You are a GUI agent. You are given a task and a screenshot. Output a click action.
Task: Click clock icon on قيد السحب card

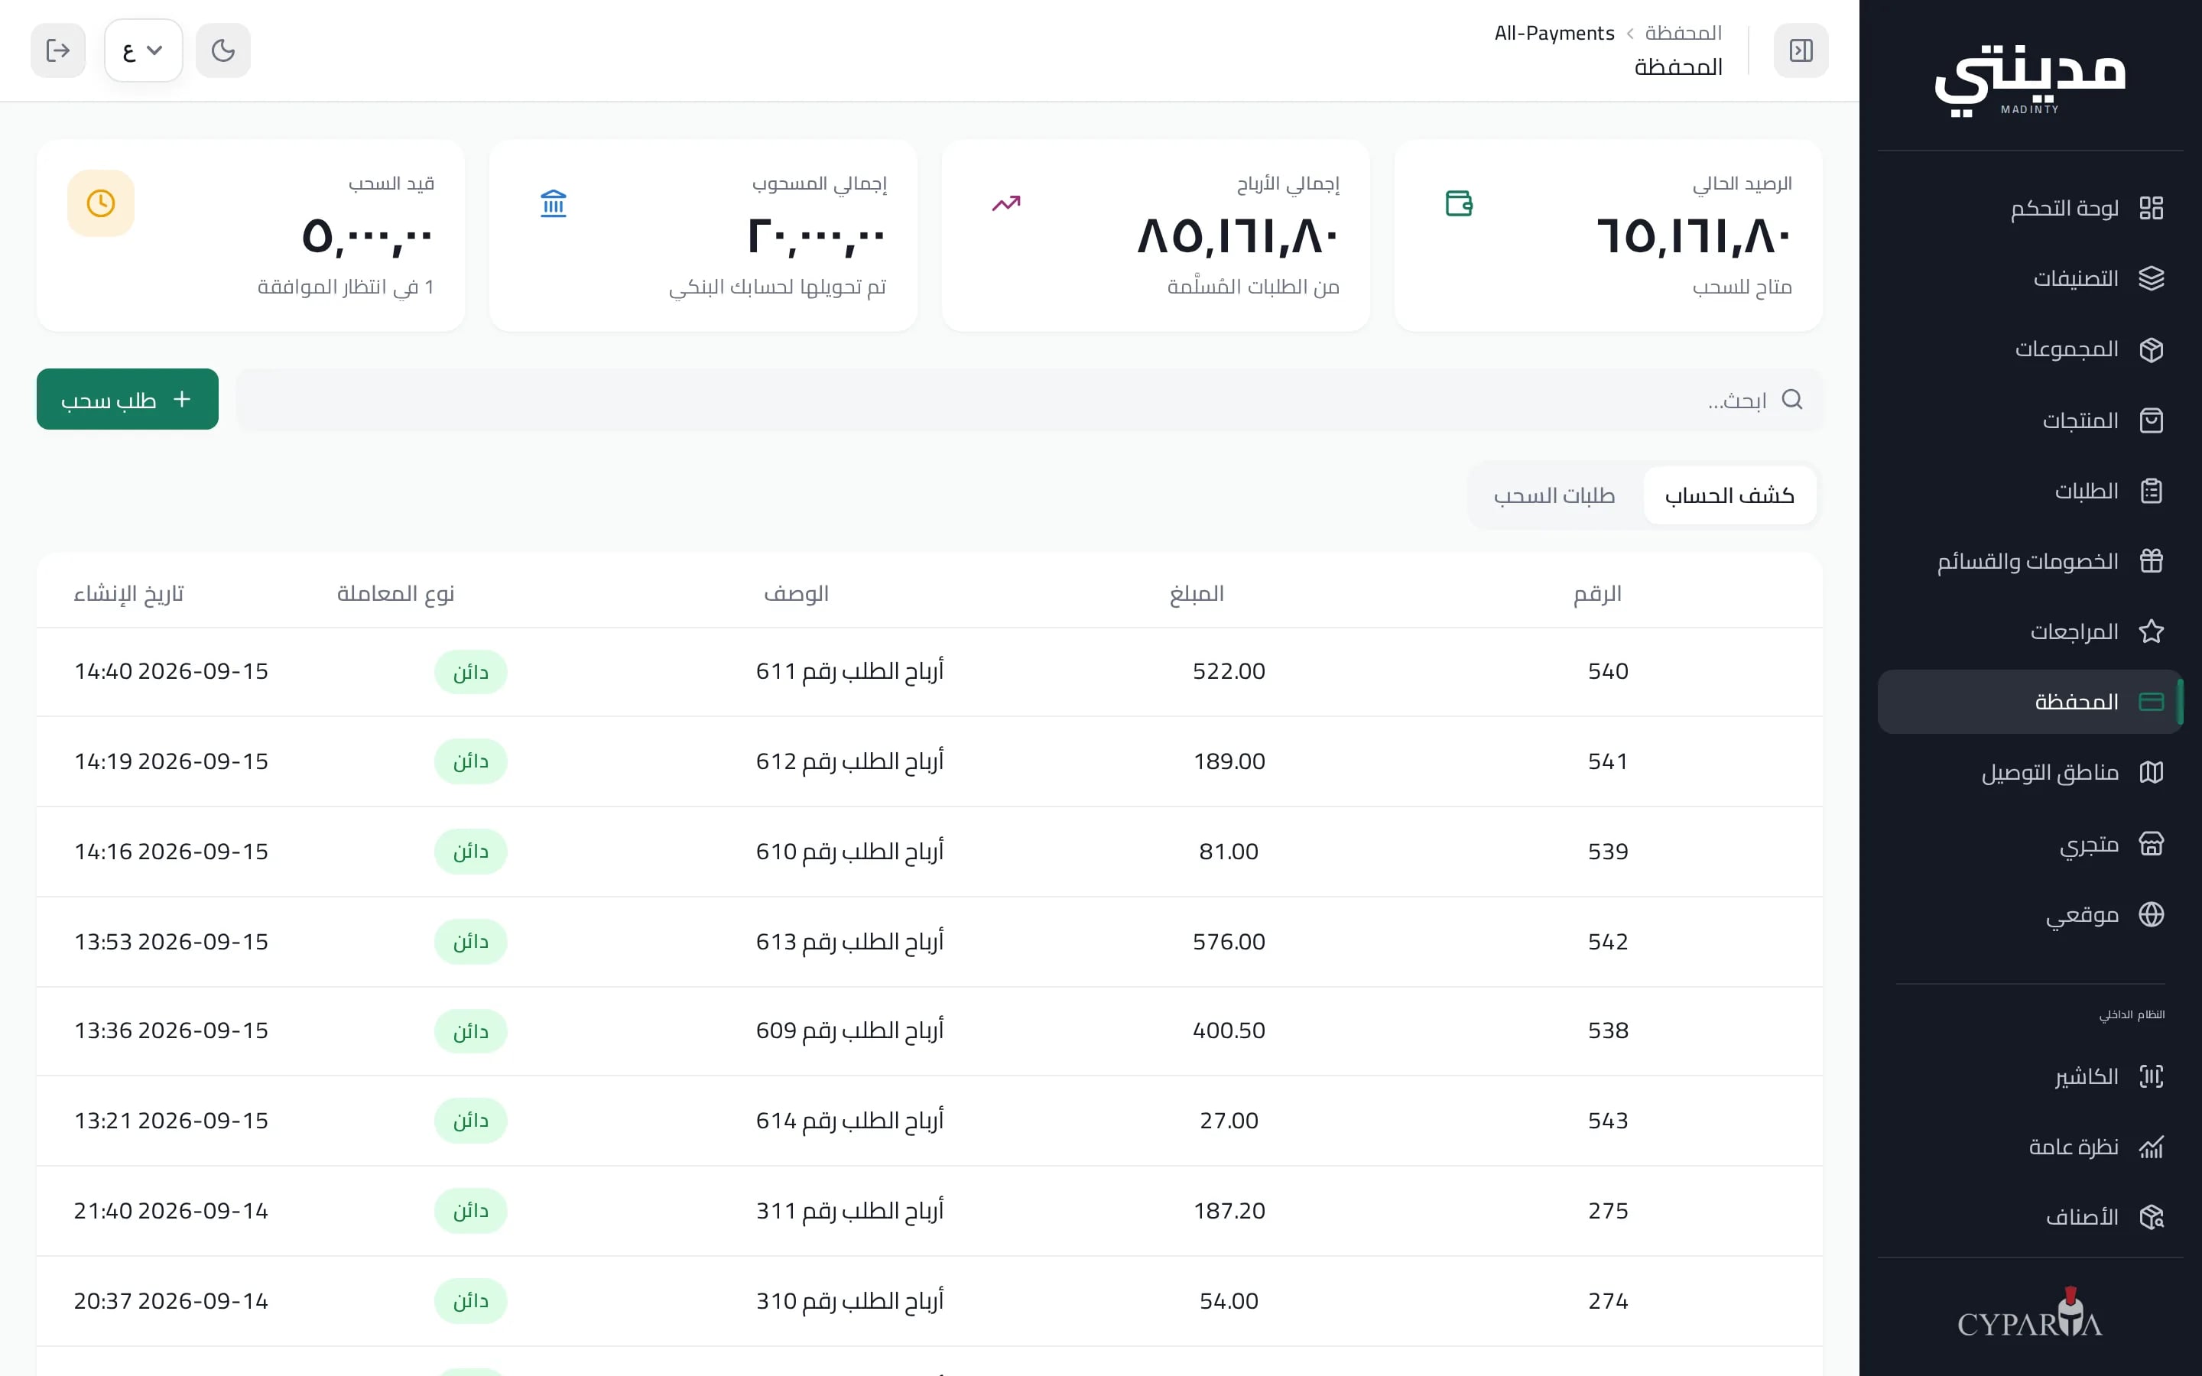101,203
